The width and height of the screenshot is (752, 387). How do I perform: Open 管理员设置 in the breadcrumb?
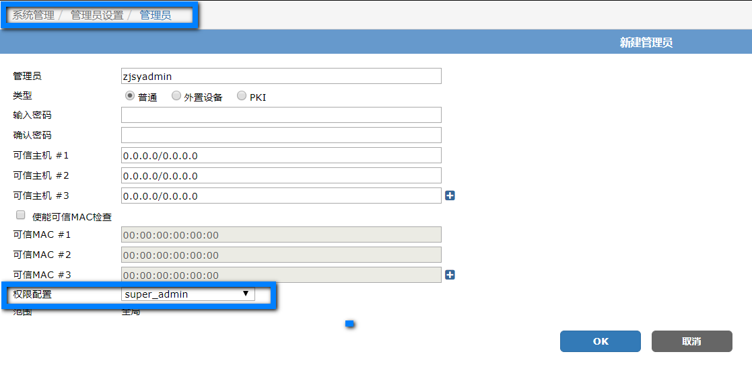[x=97, y=15]
